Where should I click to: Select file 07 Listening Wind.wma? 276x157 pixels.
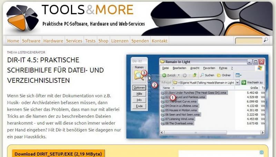click(x=179, y=119)
